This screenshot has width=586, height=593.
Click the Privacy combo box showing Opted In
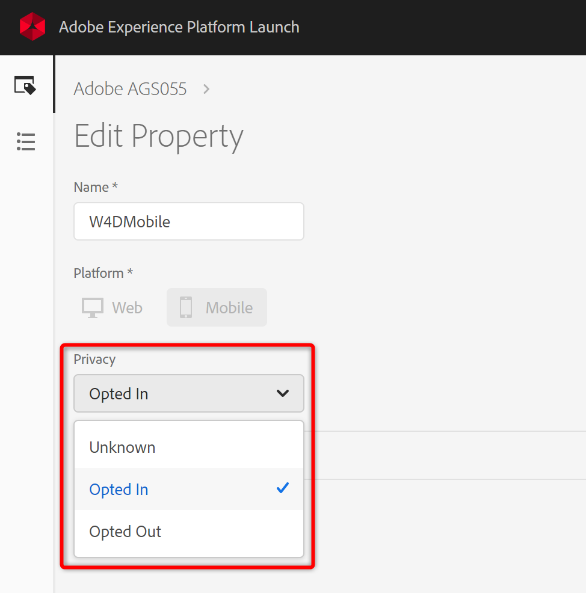180,393
